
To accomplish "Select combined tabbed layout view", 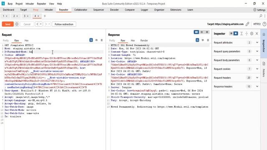I will 207,32.
